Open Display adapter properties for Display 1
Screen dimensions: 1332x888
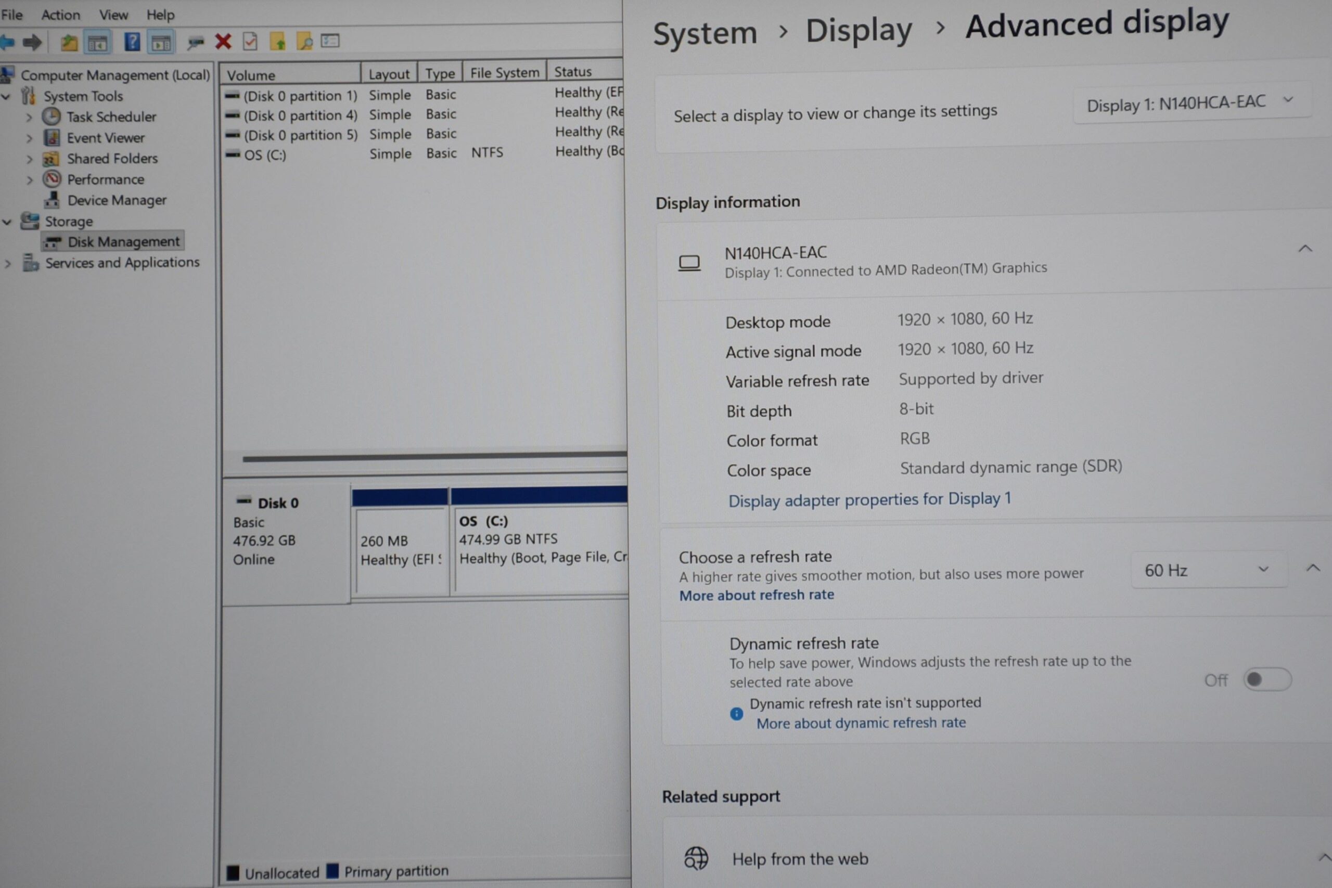tap(869, 499)
